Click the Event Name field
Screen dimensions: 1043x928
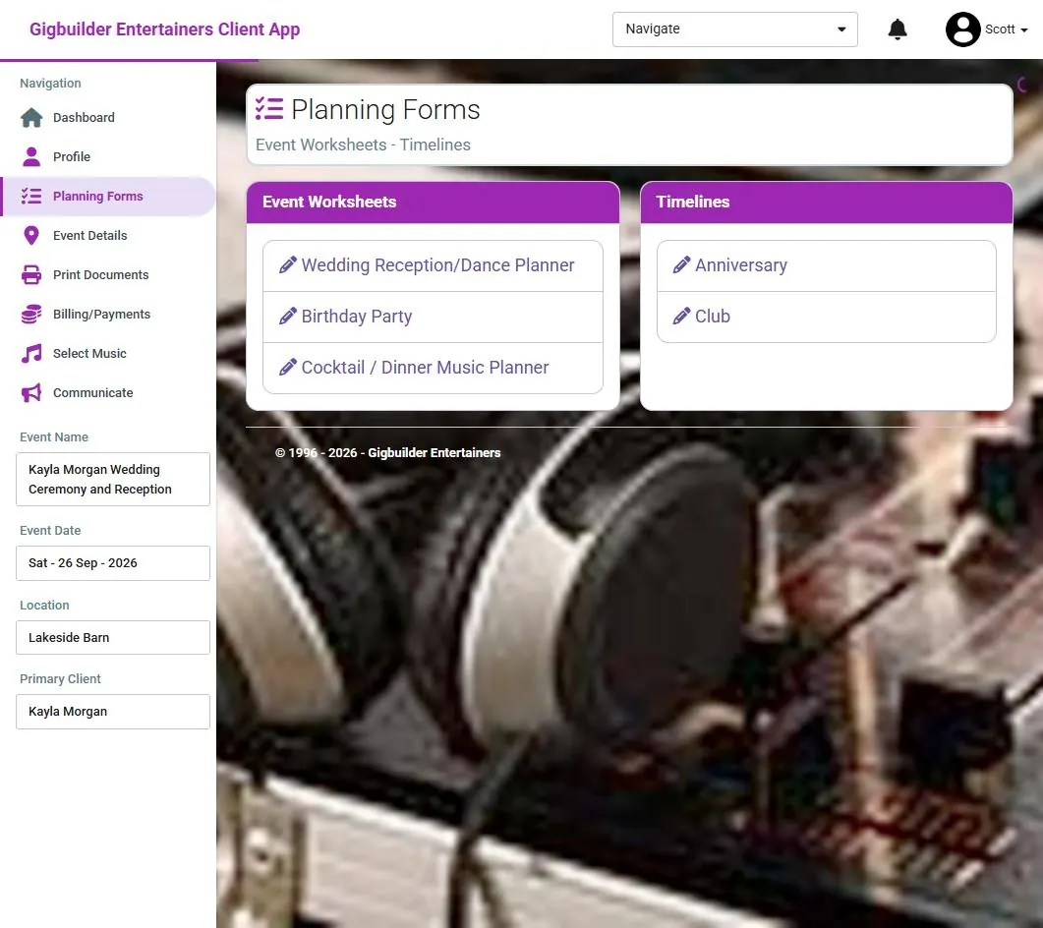point(113,479)
